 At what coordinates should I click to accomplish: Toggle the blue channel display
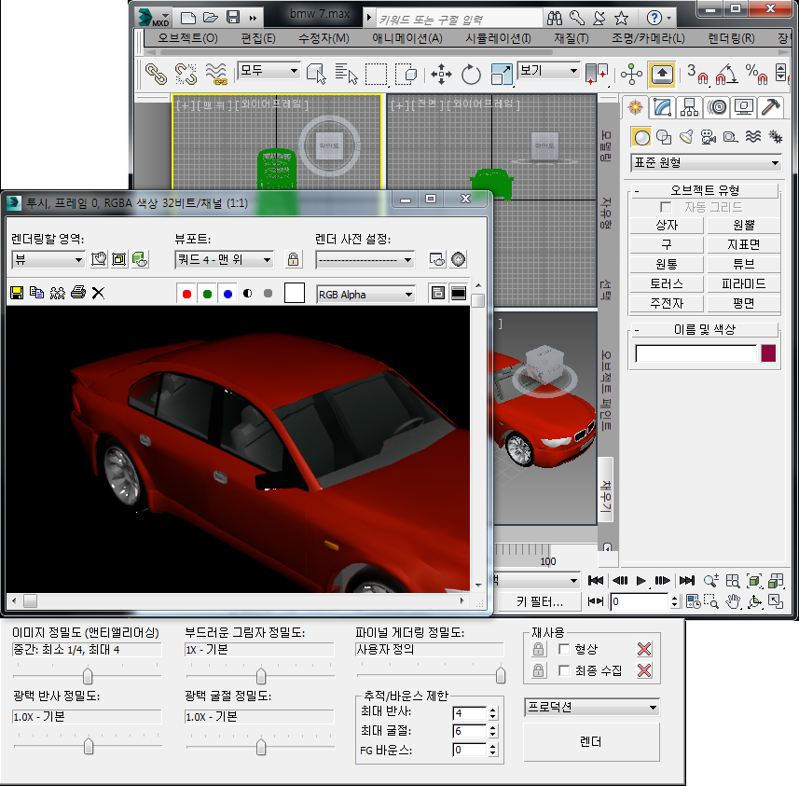tap(227, 294)
